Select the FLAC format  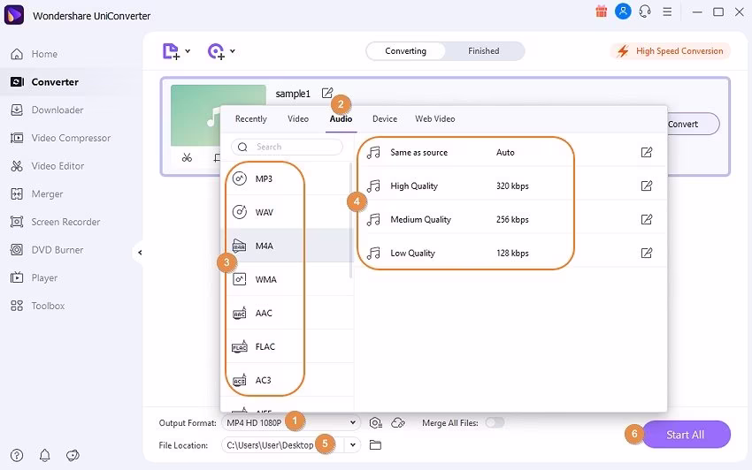click(x=287, y=346)
